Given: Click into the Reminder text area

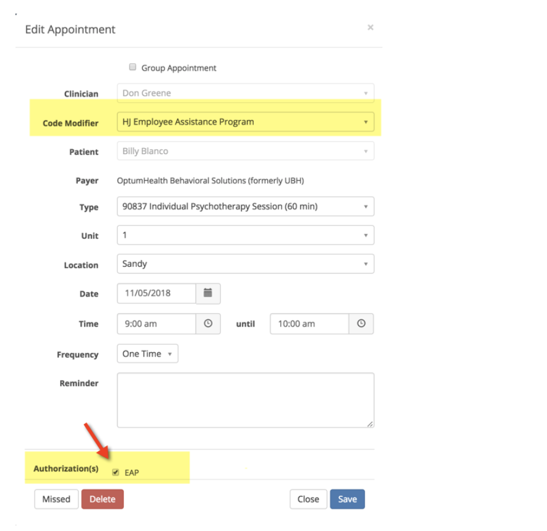Looking at the screenshot, I should pyautogui.click(x=246, y=400).
